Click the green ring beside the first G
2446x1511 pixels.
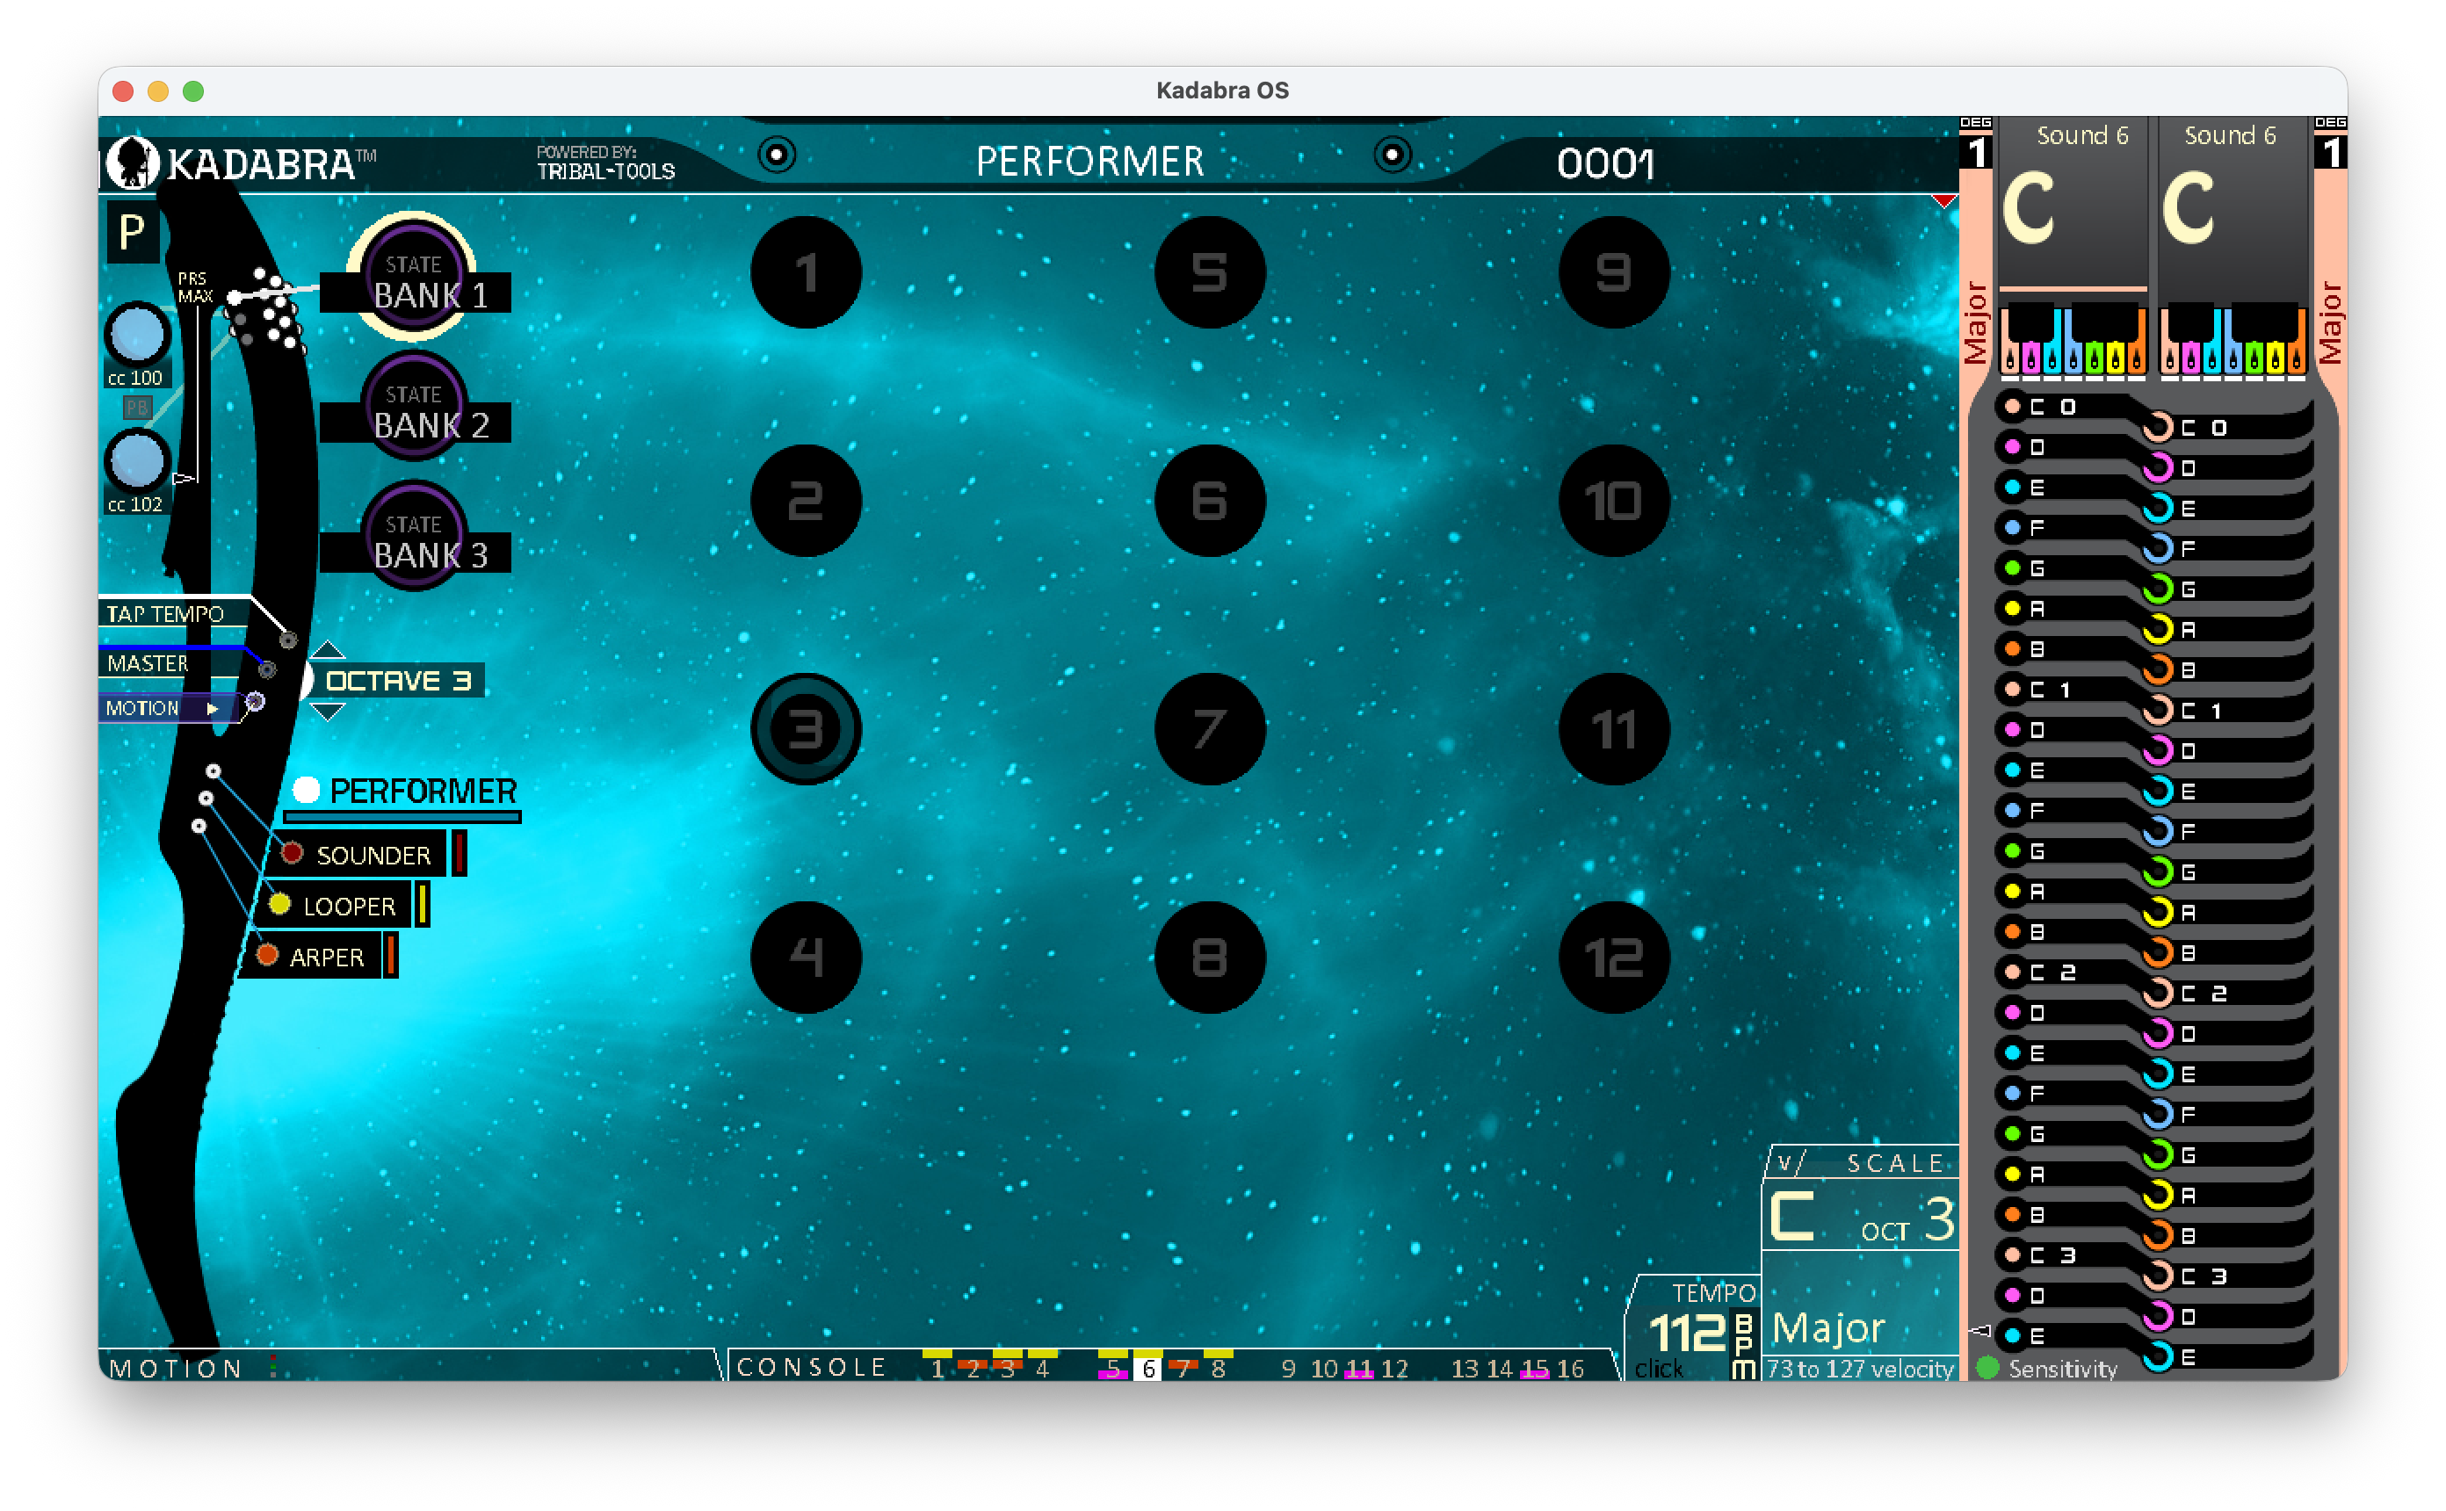[2158, 589]
